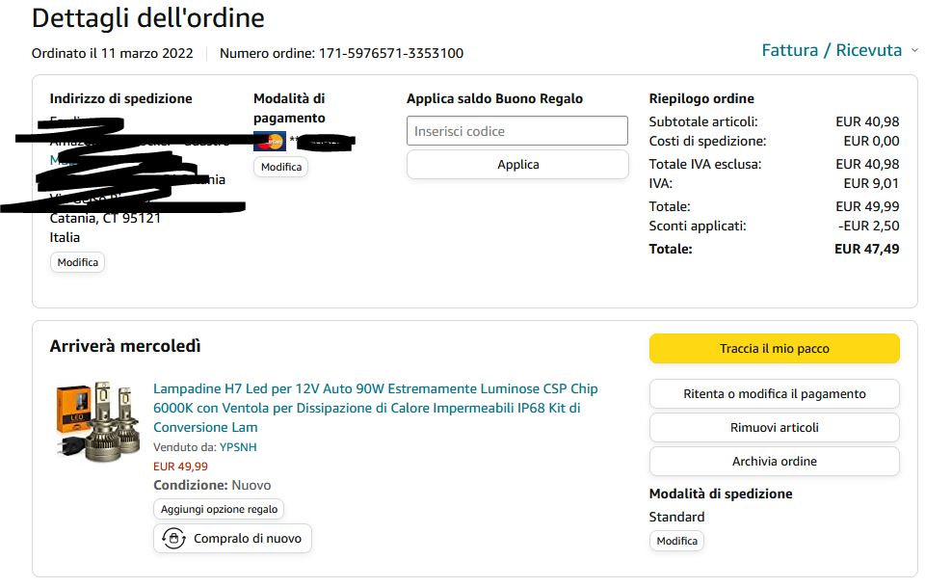Open the YPSNH seller link

(x=238, y=447)
